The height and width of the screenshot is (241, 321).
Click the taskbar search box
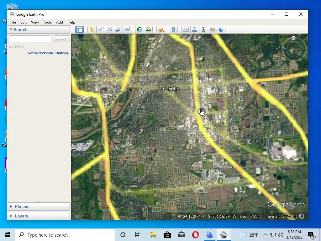[65, 235]
